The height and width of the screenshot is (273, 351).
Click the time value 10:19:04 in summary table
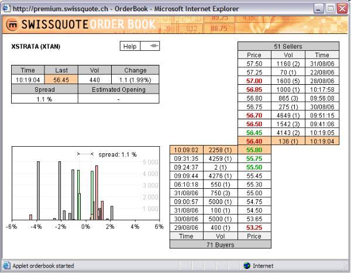(27, 80)
